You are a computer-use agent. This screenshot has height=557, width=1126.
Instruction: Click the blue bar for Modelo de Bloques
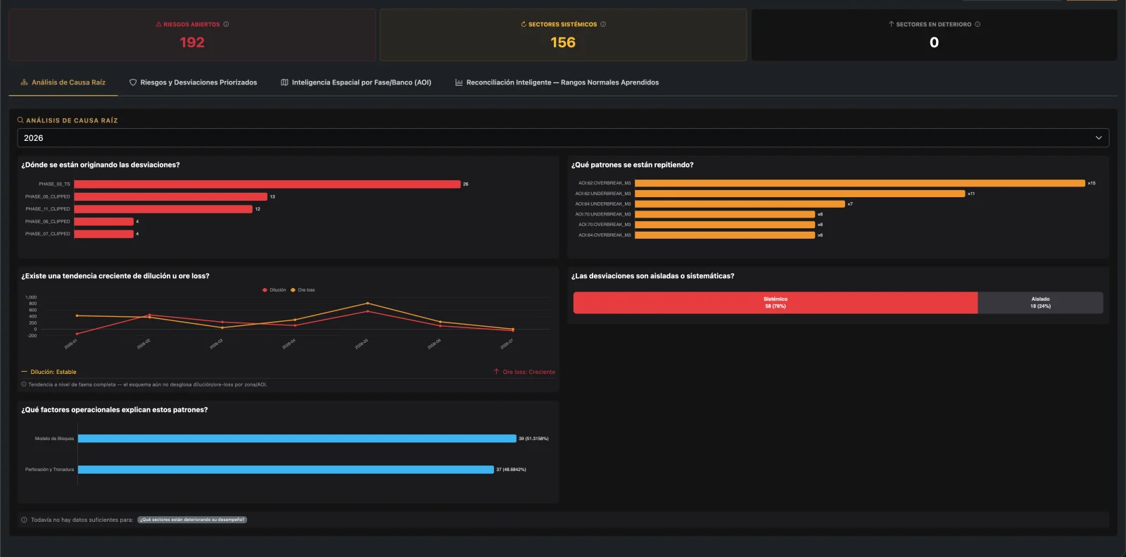(x=297, y=439)
